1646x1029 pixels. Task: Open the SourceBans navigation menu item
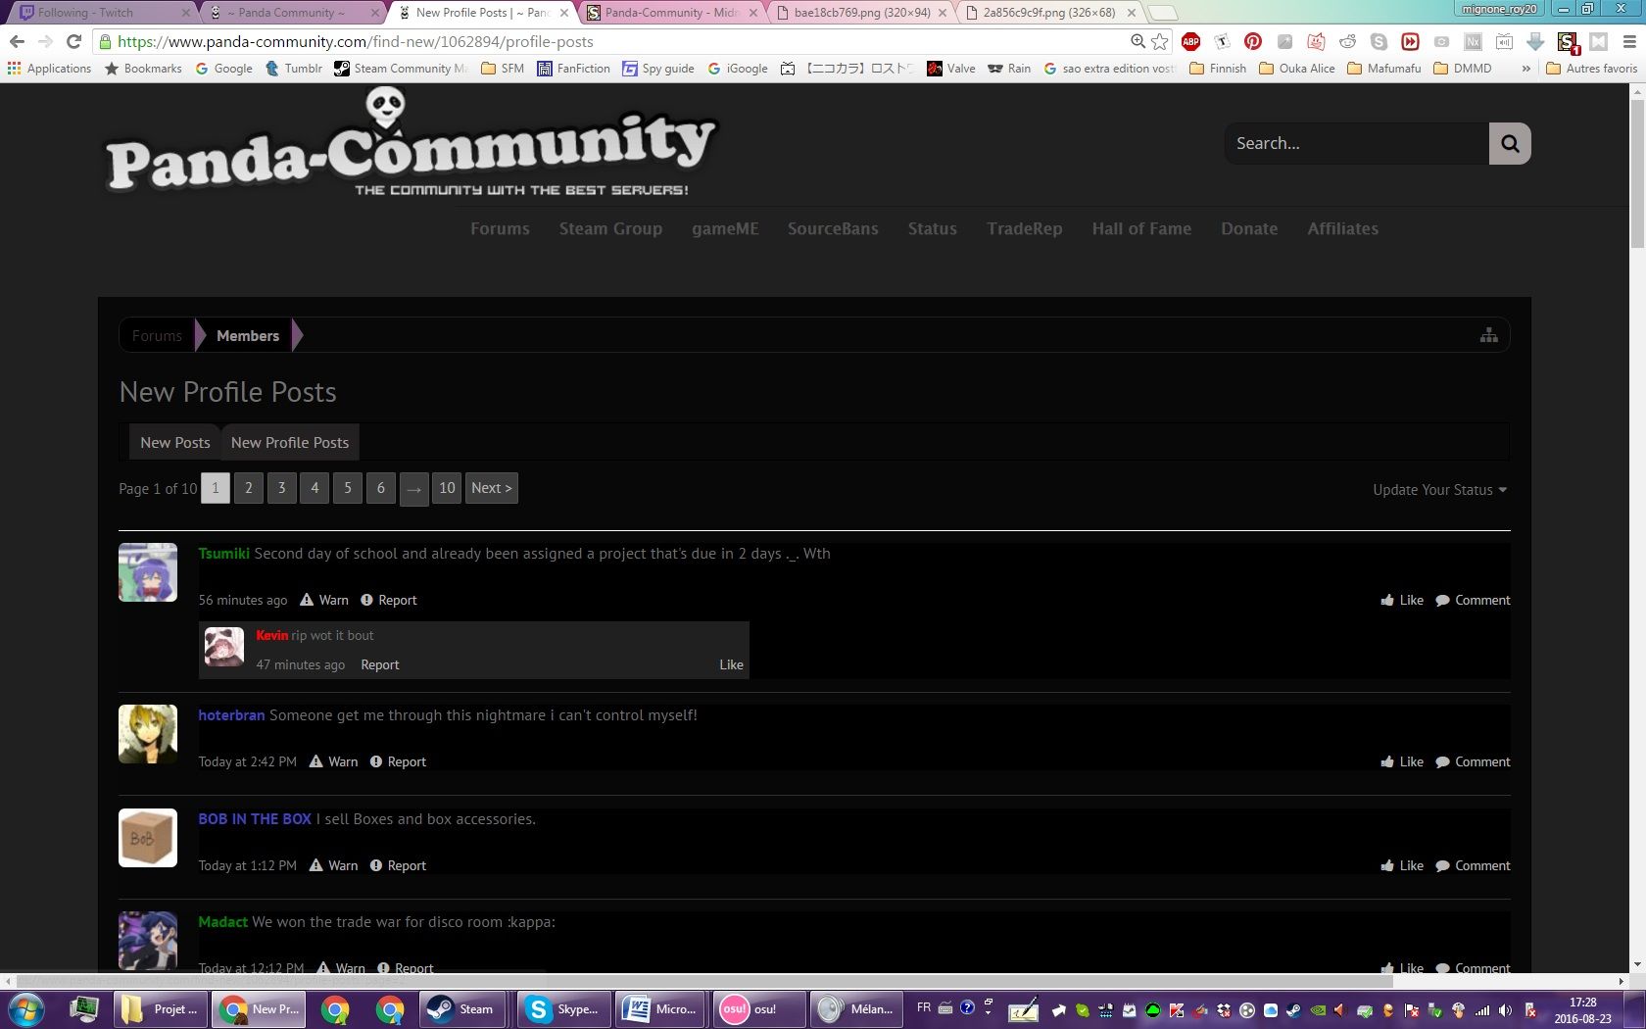833,228
